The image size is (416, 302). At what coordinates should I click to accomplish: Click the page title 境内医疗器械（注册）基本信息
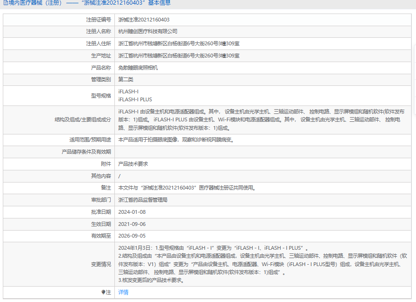[87, 3]
